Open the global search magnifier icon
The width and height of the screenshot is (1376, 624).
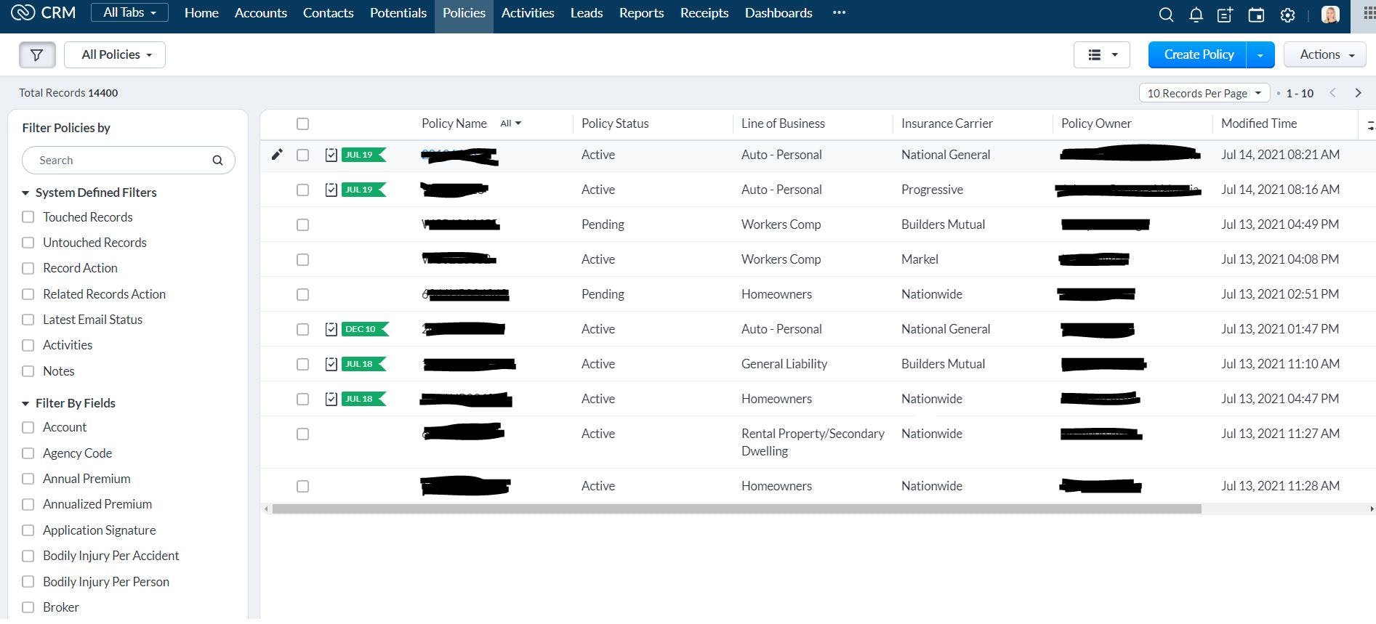coord(1166,15)
